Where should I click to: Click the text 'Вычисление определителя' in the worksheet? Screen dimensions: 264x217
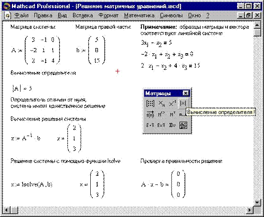43,73
